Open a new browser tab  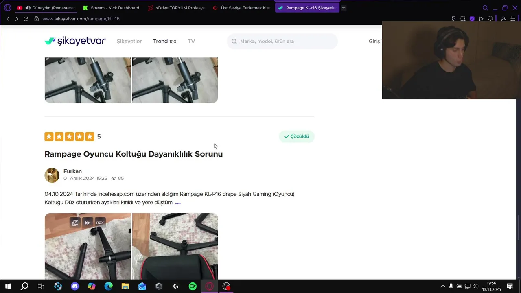coord(344,8)
